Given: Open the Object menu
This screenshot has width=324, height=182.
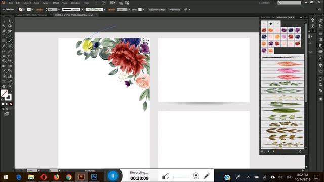Looking at the screenshot, I should tap(27, 3).
